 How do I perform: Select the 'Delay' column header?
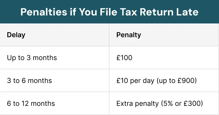click(16, 35)
